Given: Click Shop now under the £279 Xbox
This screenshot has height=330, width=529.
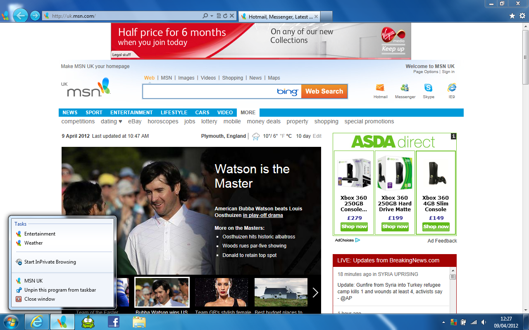Looking at the screenshot, I should tap(354, 226).
